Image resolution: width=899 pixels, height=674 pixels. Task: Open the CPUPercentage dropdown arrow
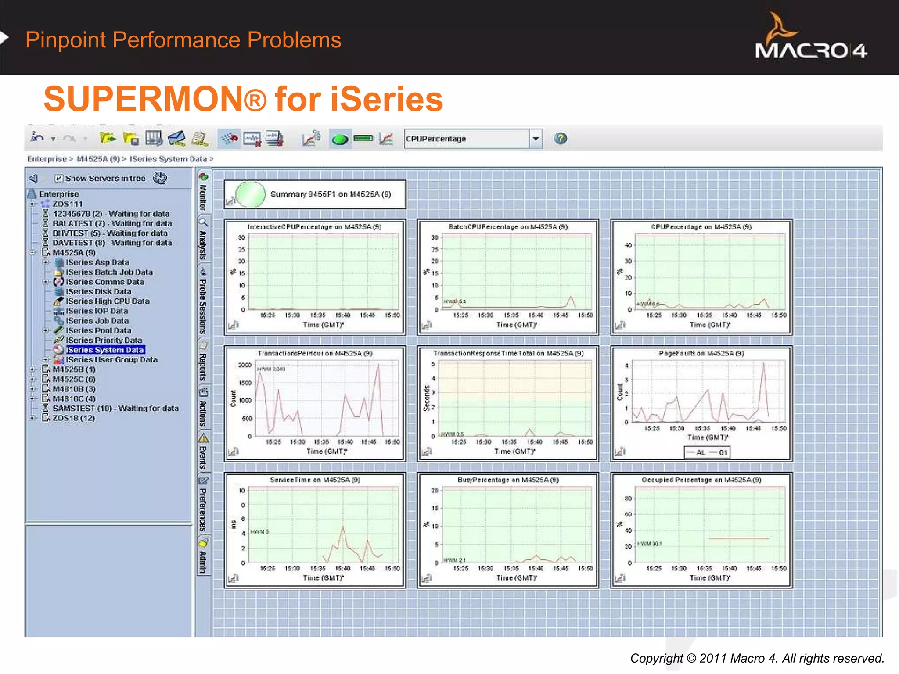point(536,139)
